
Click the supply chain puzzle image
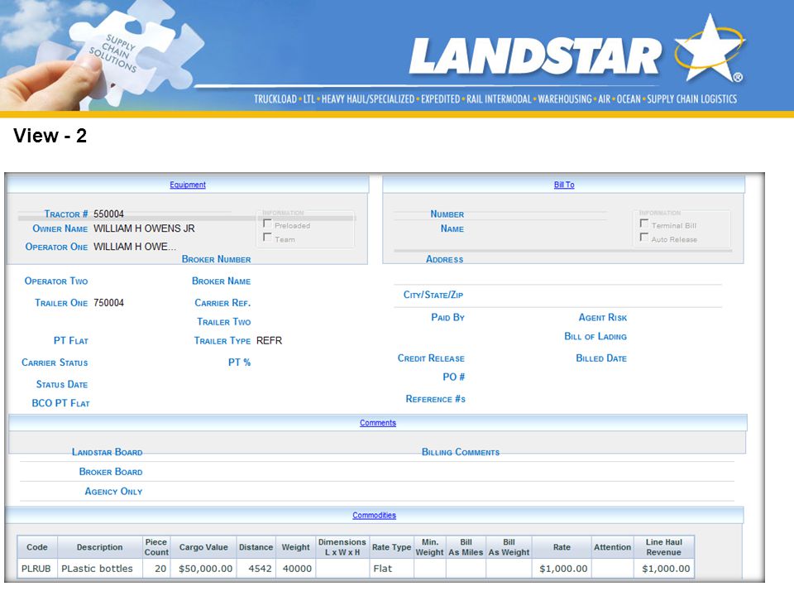click(101, 55)
